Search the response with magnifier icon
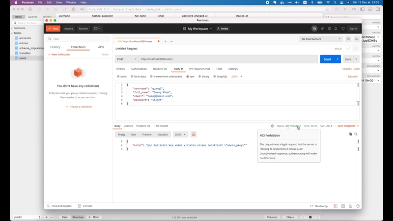Screen dimensions: 393x221 tap(356, 134)
